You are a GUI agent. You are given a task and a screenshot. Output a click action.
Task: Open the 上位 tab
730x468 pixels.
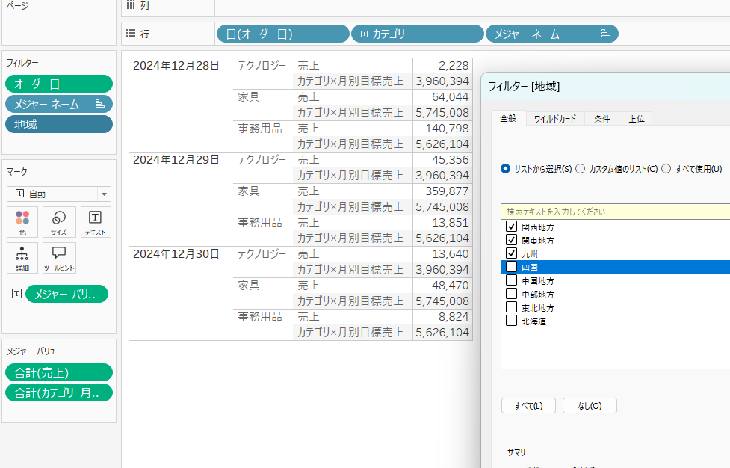point(637,119)
